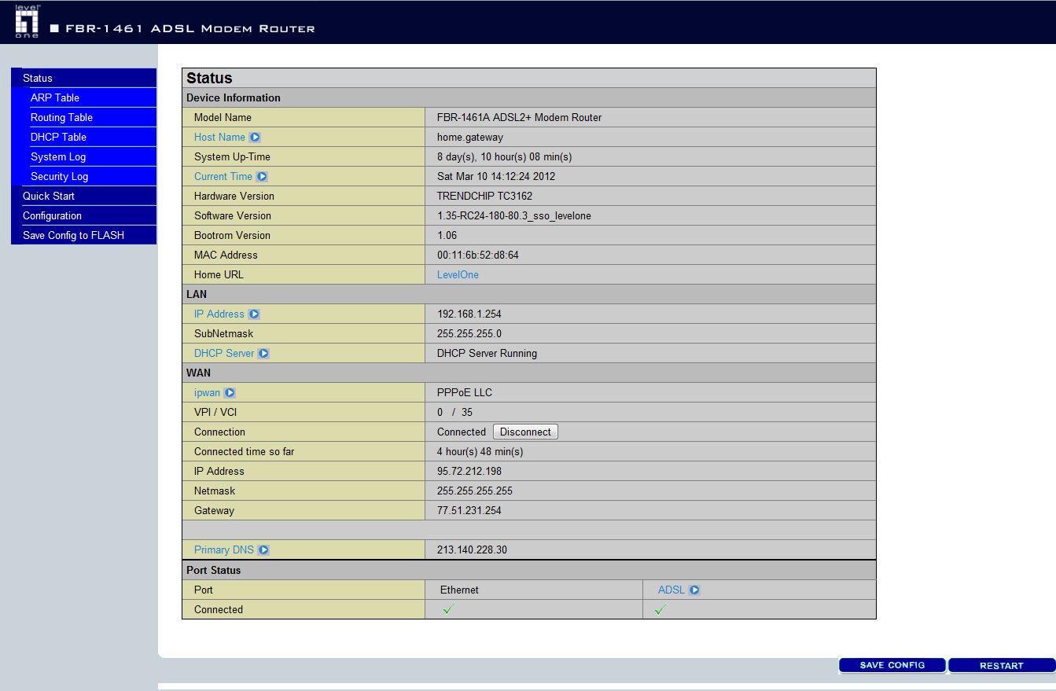The height and width of the screenshot is (691, 1056).
Task: Follow the Host Name link
Action: click(219, 138)
